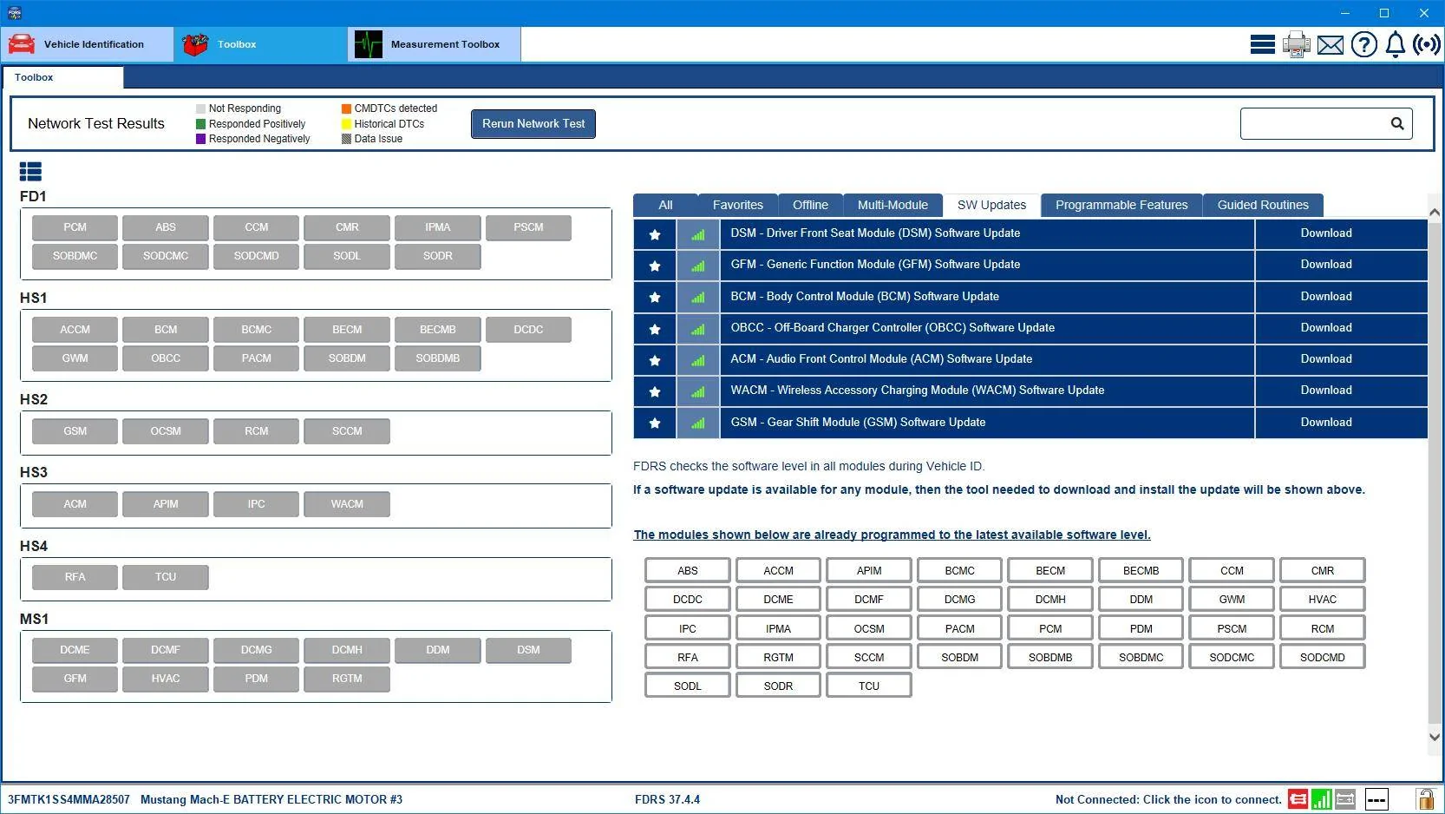This screenshot has width=1445, height=814.
Task: Click the scrollbar down arrow in updates panel
Action: 1435,737
